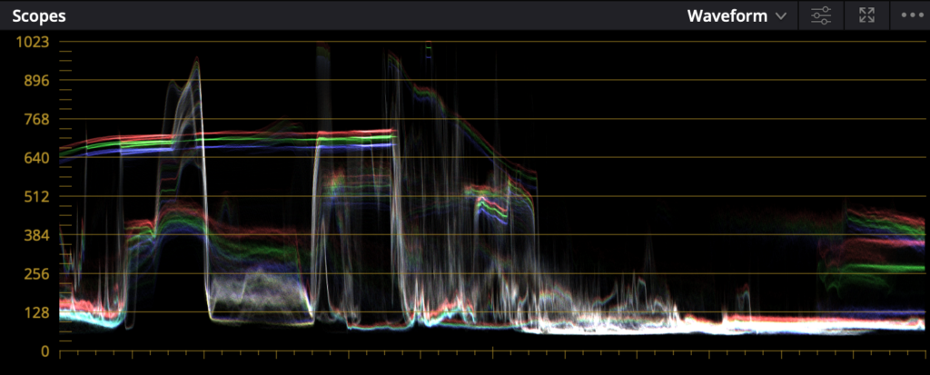Image resolution: width=930 pixels, height=375 pixels.
Task: Click the 256 scale label
Action: tap(36, 275)
